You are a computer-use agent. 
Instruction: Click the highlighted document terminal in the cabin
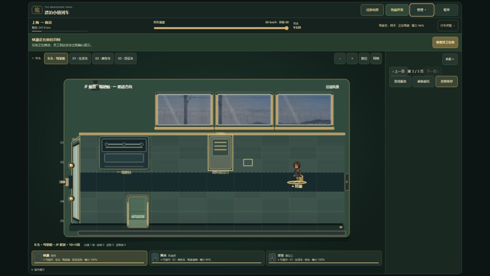(x=220, y=153)
